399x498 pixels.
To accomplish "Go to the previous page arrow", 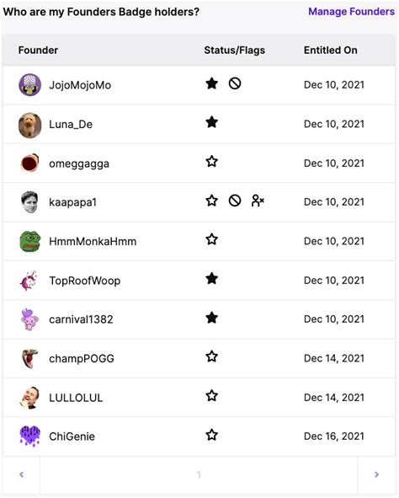I will coord(21,474).
